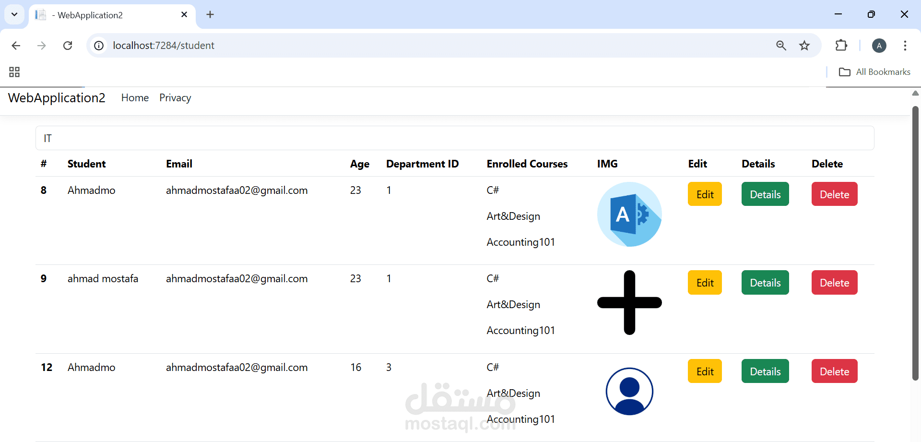Delete student ahmad mostafa
Viewport: 921px width, 442px height.
click(x=834, y=283)
